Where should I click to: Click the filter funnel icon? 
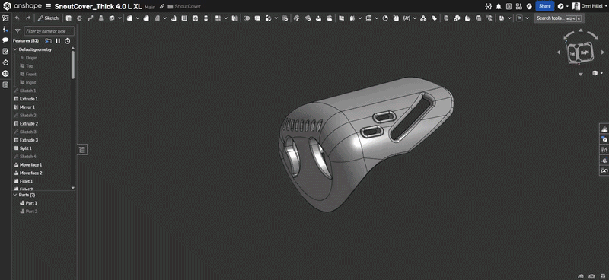[x=18, y=31]
